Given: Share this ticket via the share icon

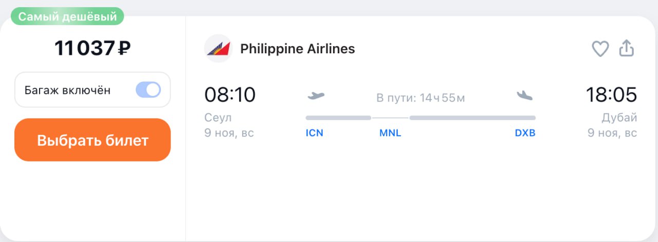Looking at the screenshot, I should (x=626, y=48).
